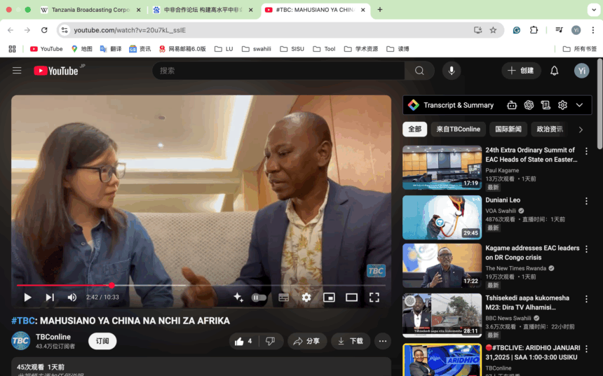Open the swahili bookmarks folder
The height and width of the screenshot is (376, 603).
(257, 49)
